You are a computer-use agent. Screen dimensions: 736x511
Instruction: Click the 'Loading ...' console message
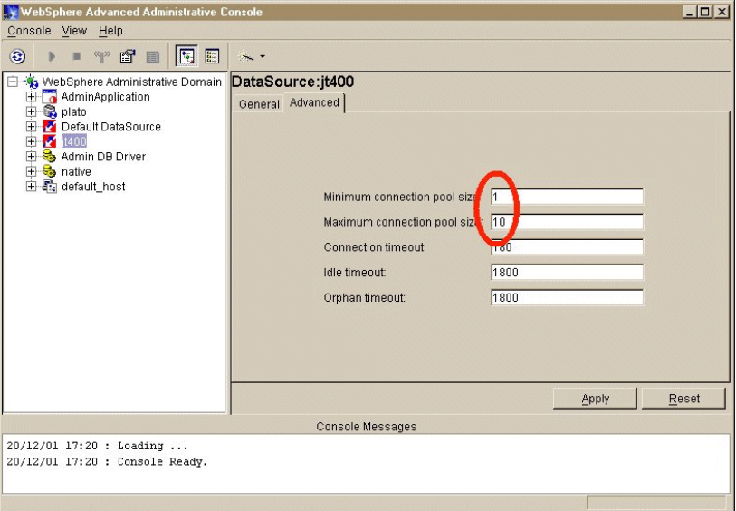point(97,446)
